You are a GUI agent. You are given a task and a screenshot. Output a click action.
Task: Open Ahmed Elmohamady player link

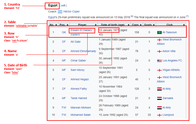coord(83,51)
